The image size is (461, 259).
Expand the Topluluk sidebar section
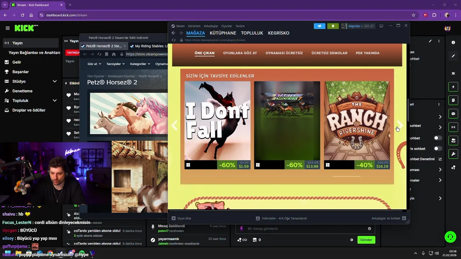point(55,100)
